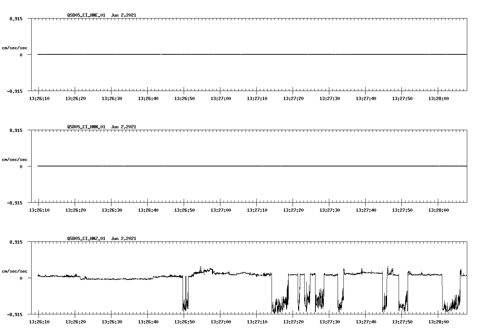
Task: Click the 13:26:30 label under the HNE plot
Action: coord(111,99)
